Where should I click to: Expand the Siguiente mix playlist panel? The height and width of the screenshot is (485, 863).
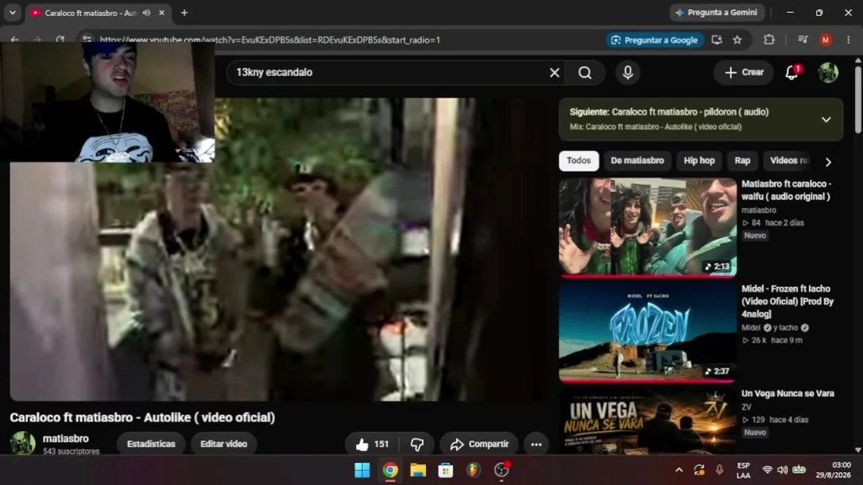(826, 119)
